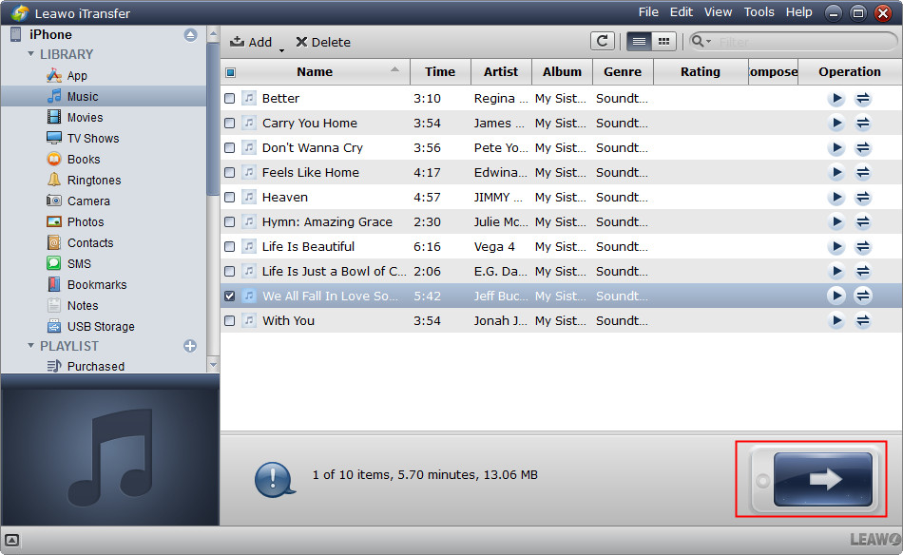Click the large transfer arrow button
Viewport: 903px width, 555px height.
tap(822, 479)
